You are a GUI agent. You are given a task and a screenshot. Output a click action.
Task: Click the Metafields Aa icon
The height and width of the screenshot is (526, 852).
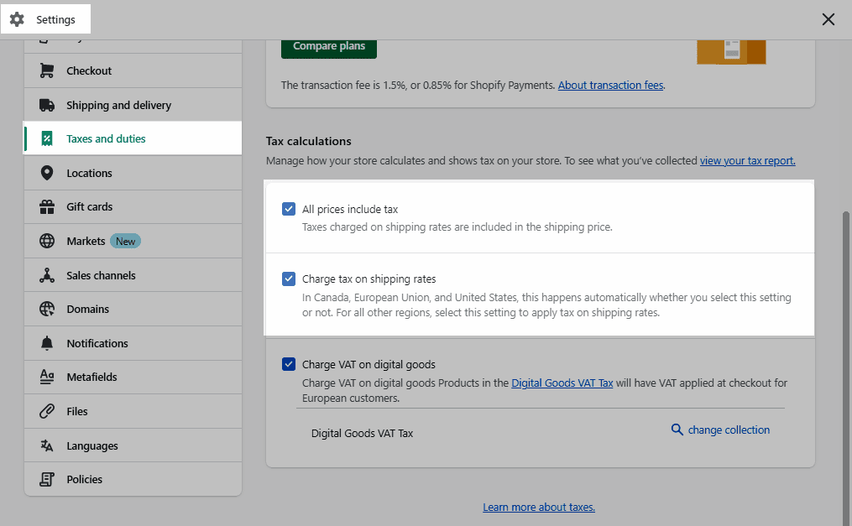coord(47,377)
